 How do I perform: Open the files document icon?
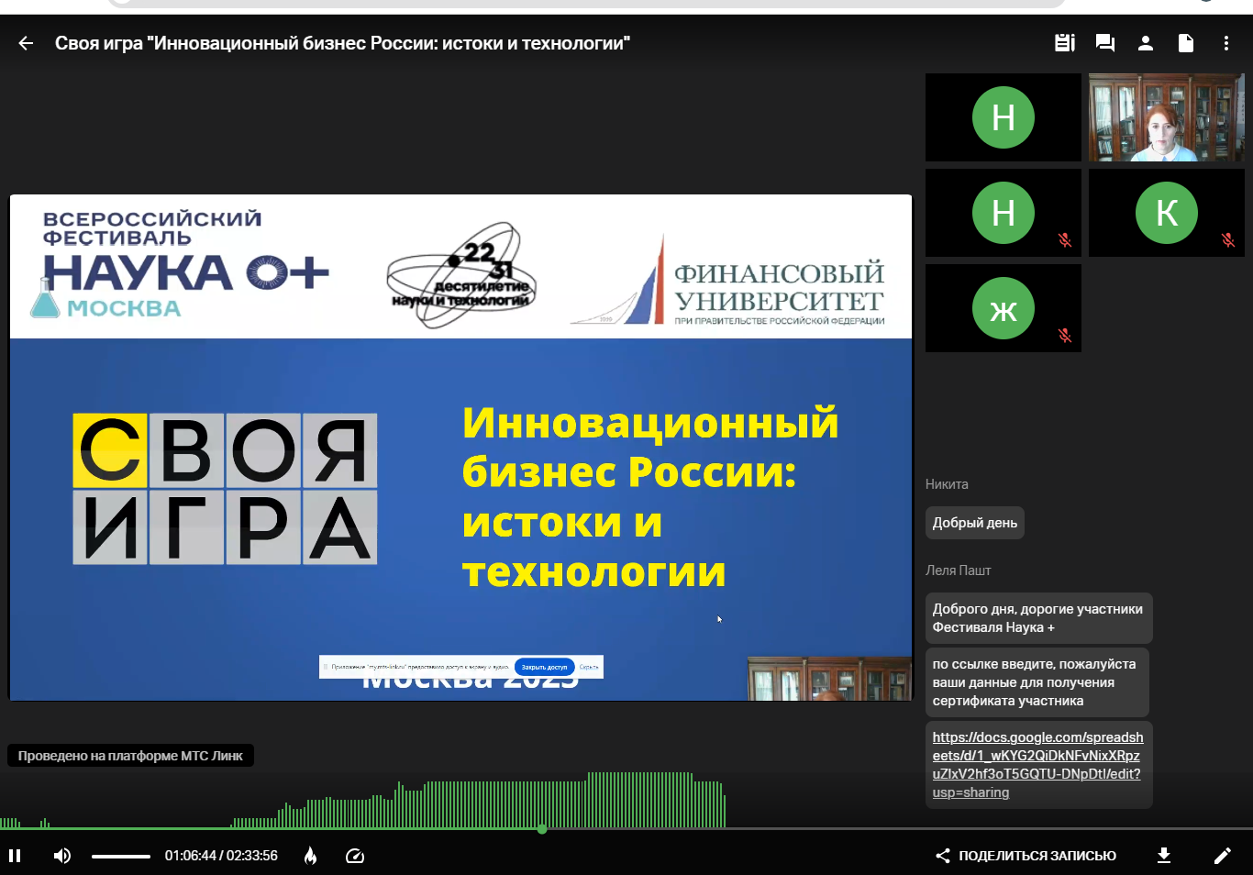tap(1185, 43)
